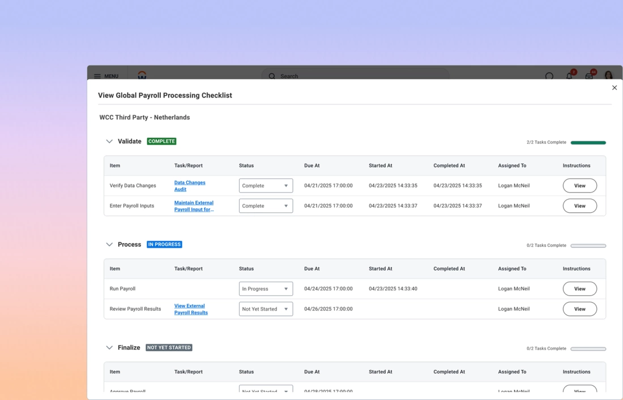Collapse the Finalize section chevron
This screenshot has height=400, width=623.
click(x=109, y=347)
